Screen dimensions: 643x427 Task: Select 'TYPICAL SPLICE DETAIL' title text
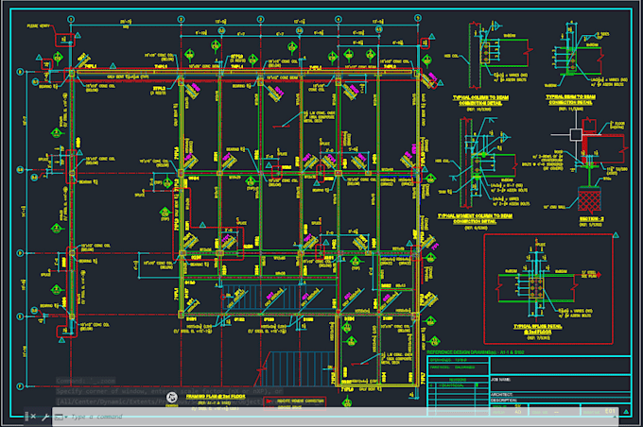coord(538,329)
